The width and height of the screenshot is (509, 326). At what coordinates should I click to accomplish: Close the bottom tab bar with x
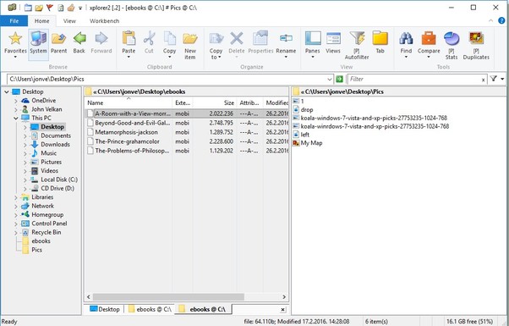point(282,309)
